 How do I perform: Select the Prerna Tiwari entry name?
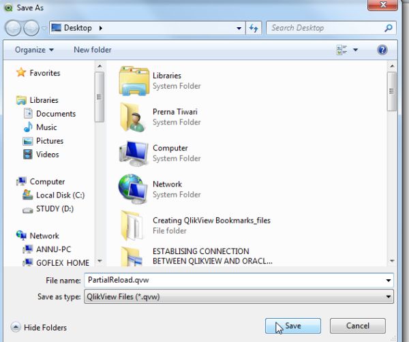coord(175,112)
